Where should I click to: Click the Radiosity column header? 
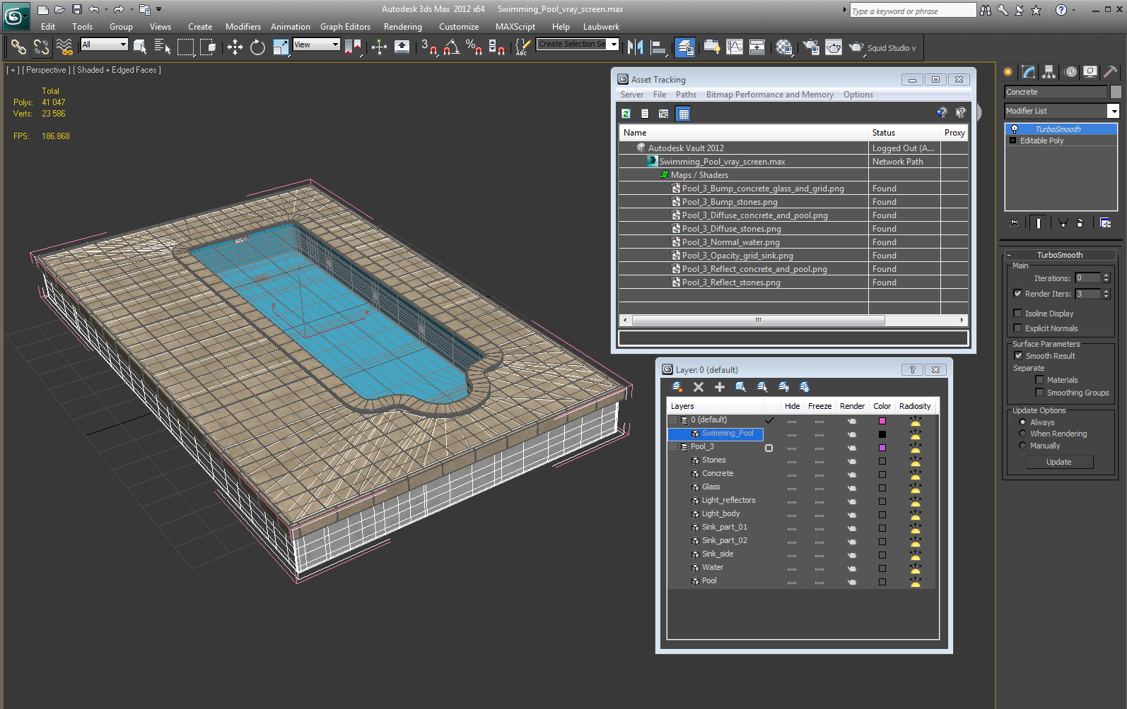click(x=915, y=406)
